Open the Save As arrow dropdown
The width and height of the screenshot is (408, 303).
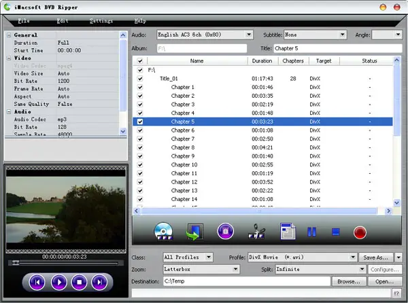(398, 257)
